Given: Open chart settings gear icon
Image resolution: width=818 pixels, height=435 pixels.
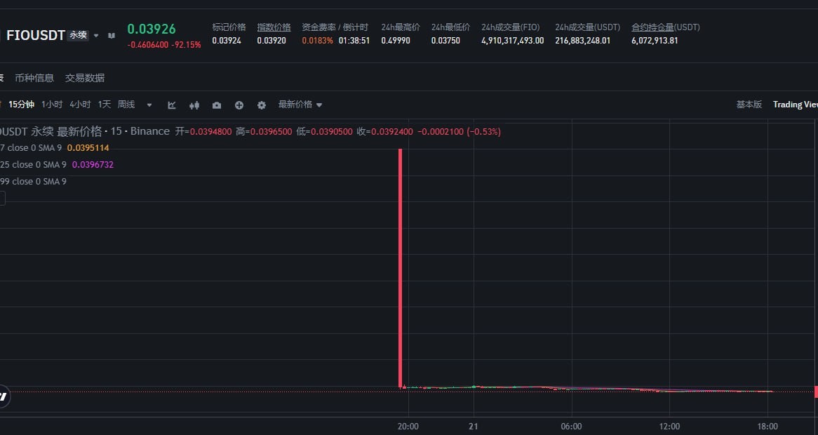Looking at the screenshot, I should click(x=262, y=105).
